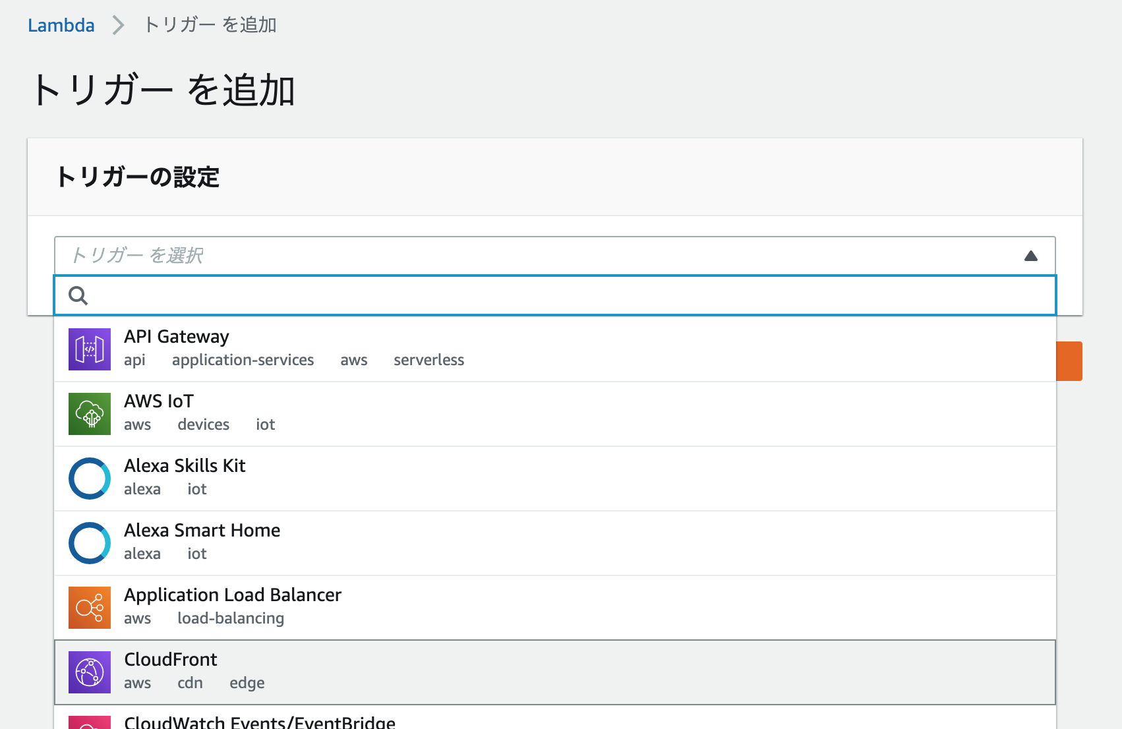
Task: Choose Alexa Smart Home trigger option
Action: click(x=555, y=543)
